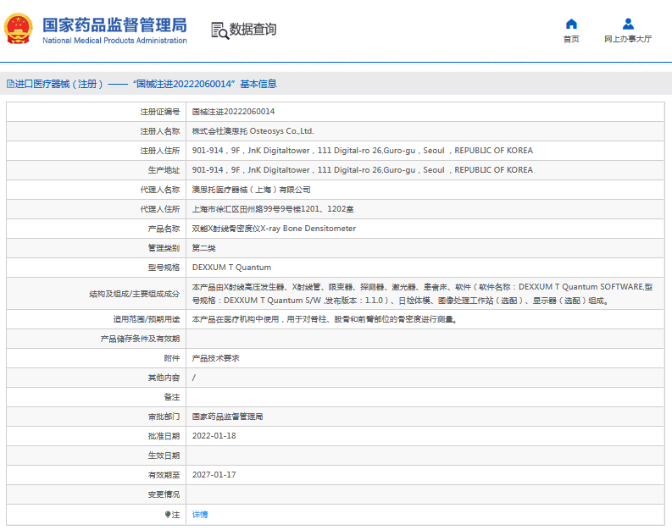The height and width of the screenshot is (530, 672).
Task: Click the 审批部门 value 国家药品监督管理局
Action: pyautogui.click(x=227, y=417)
